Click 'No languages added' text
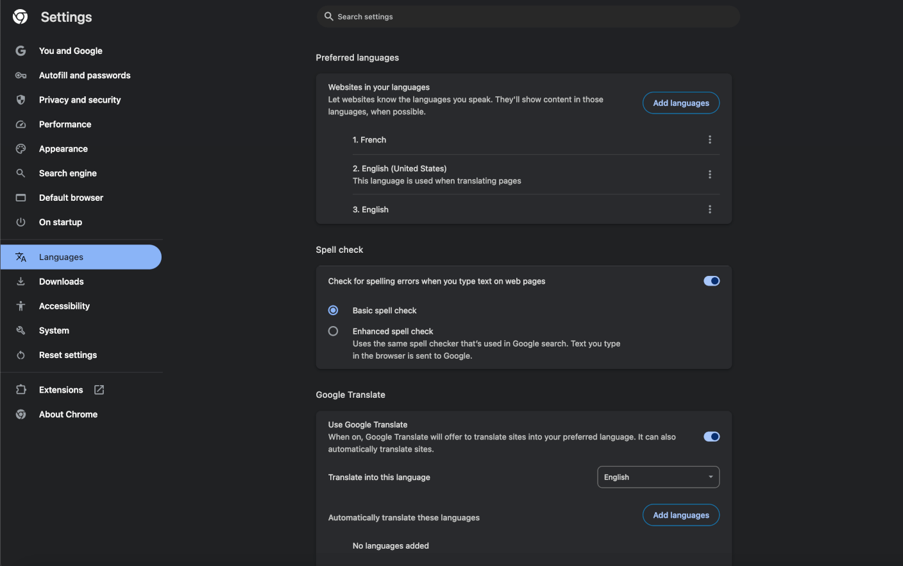The image size is (903, 566). click(x=391, y=545)
